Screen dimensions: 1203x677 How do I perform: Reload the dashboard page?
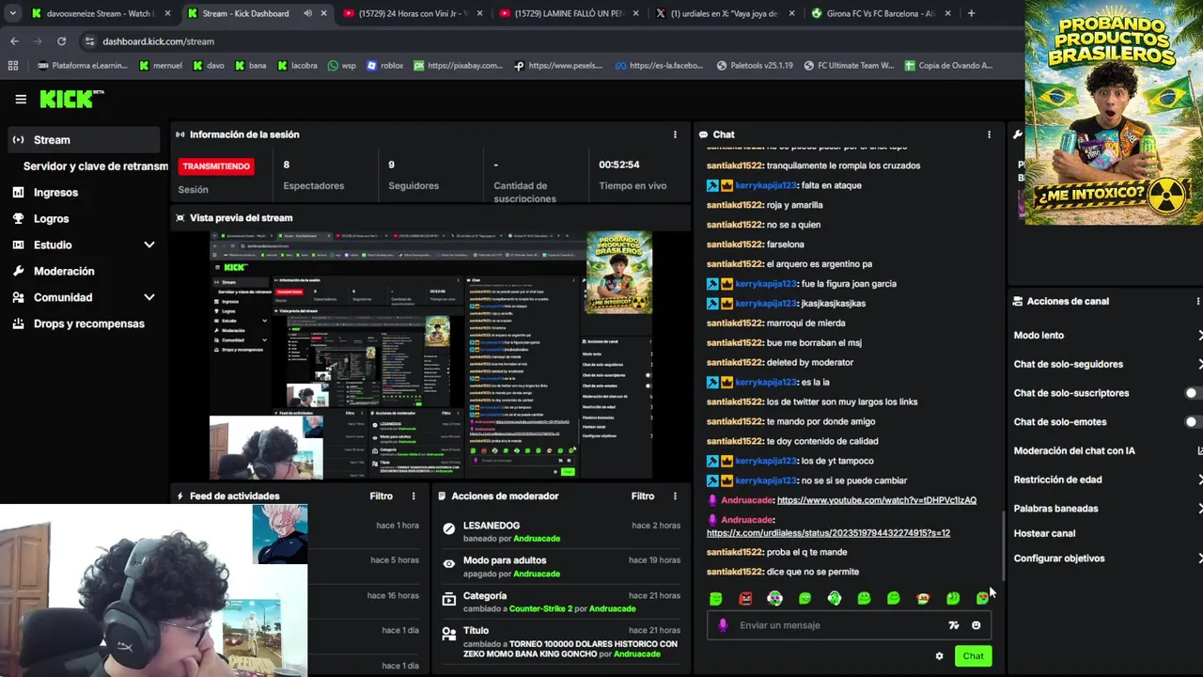tap(61, 41)
